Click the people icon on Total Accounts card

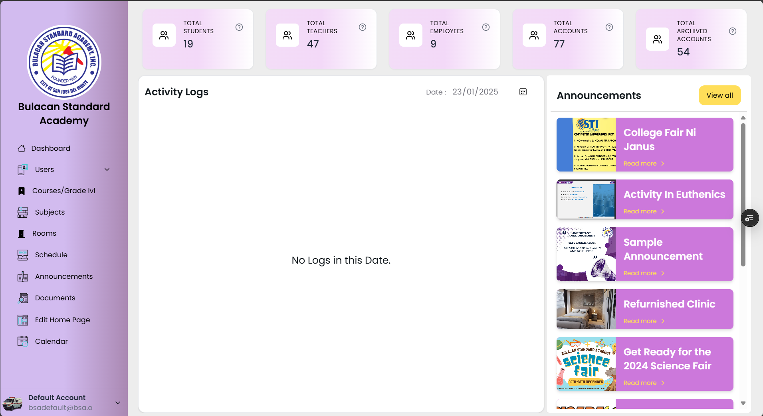[534, 35]
